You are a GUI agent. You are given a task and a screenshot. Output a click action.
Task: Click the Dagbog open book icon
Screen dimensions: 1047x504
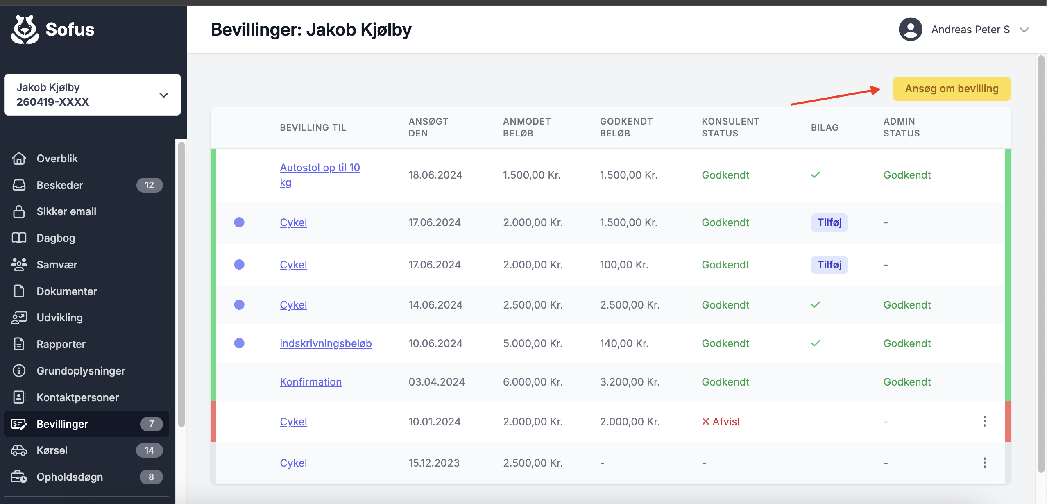[x=19, y=238]
